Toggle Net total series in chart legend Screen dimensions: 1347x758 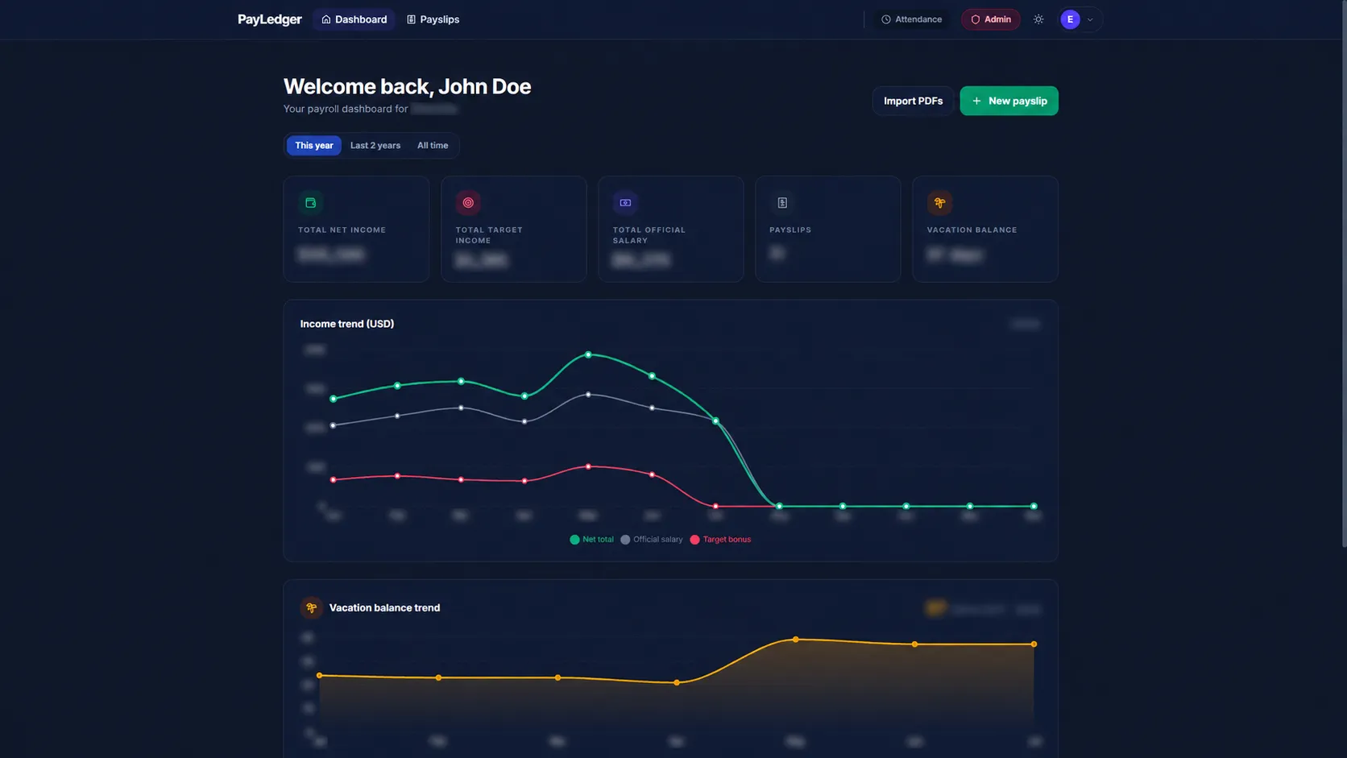click(591, 540)
